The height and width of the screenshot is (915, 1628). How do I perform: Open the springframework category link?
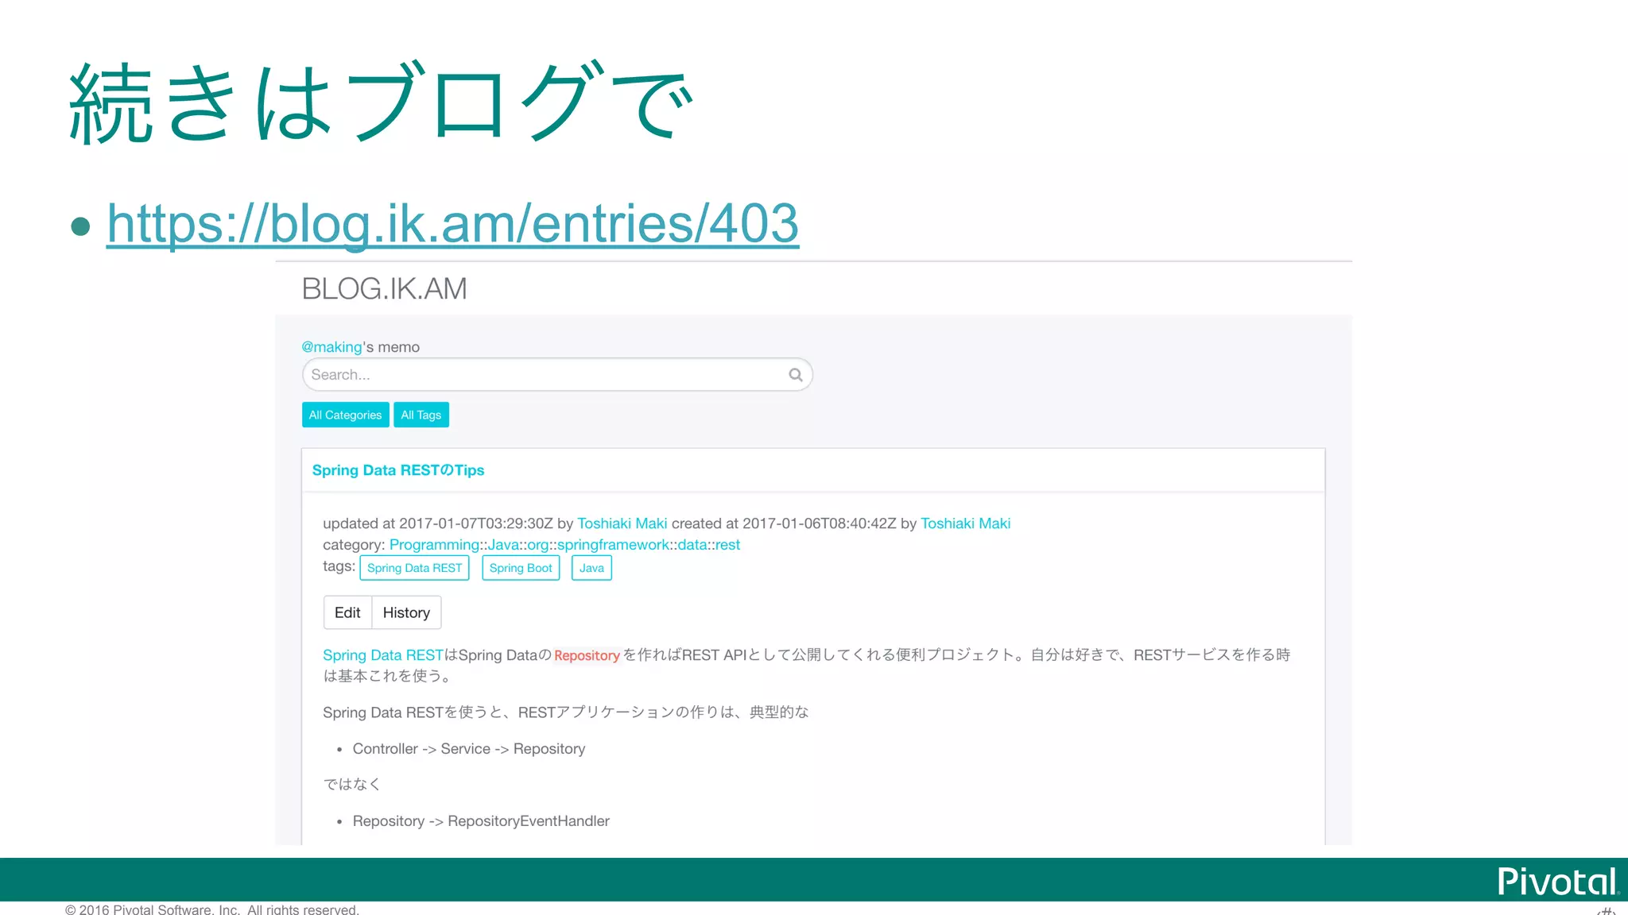pos(613,545)
